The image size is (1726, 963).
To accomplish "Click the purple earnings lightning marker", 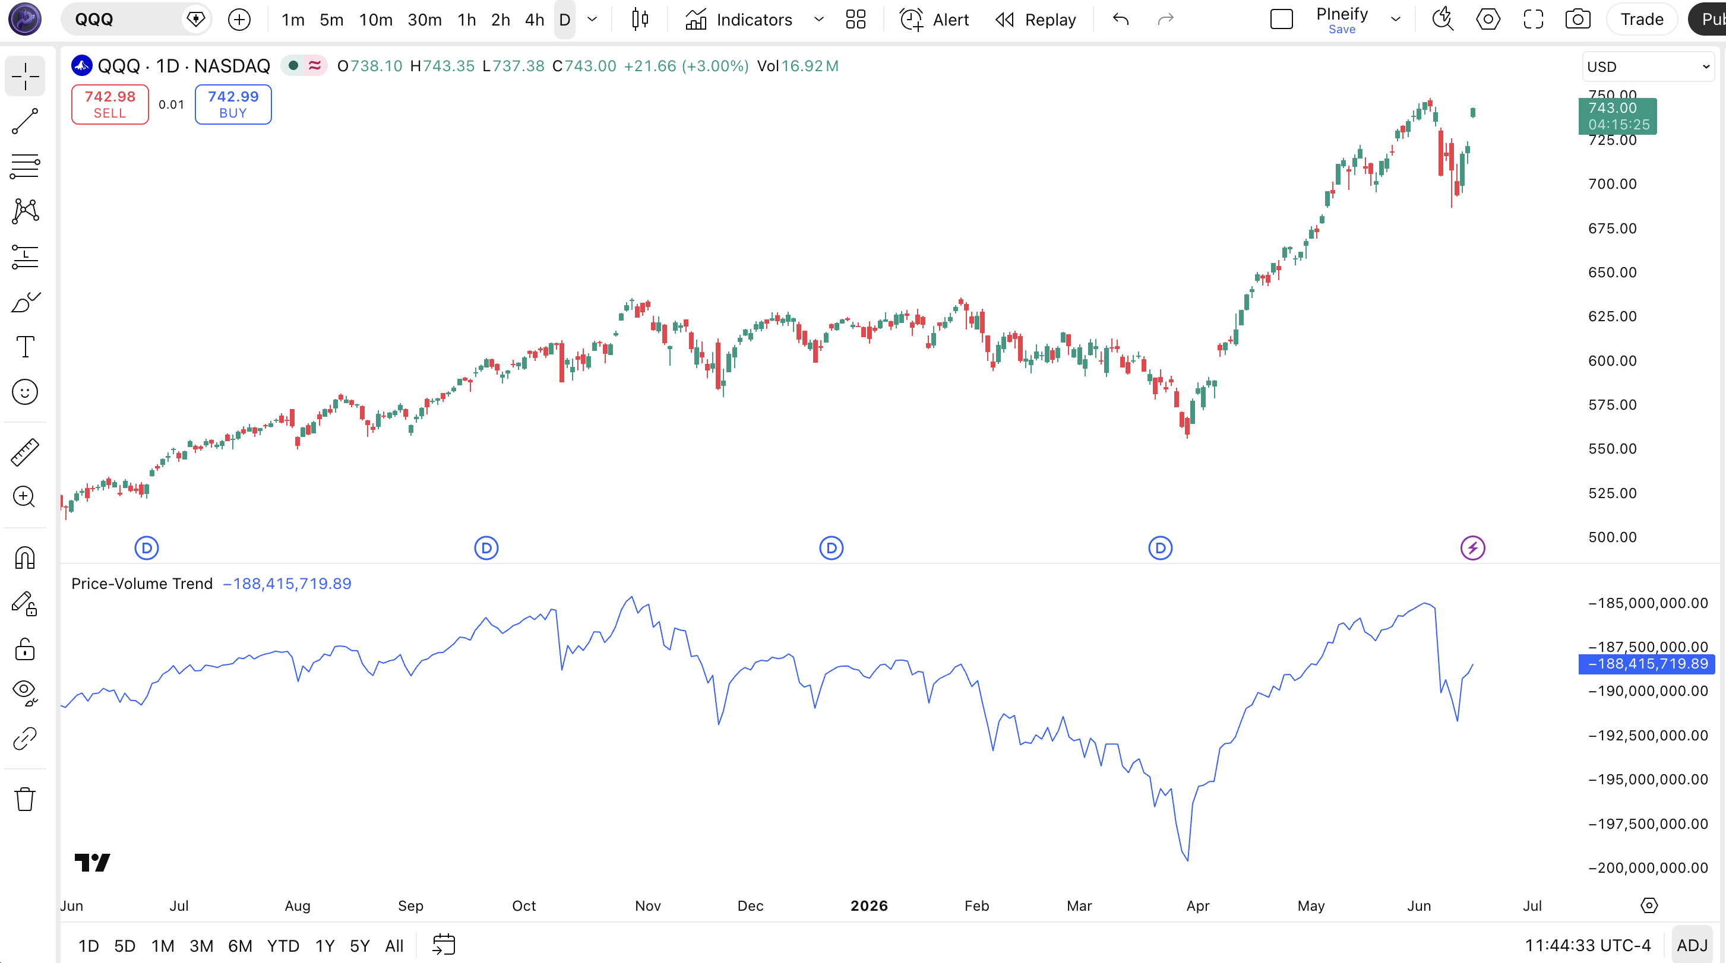I will (1473, 549).
